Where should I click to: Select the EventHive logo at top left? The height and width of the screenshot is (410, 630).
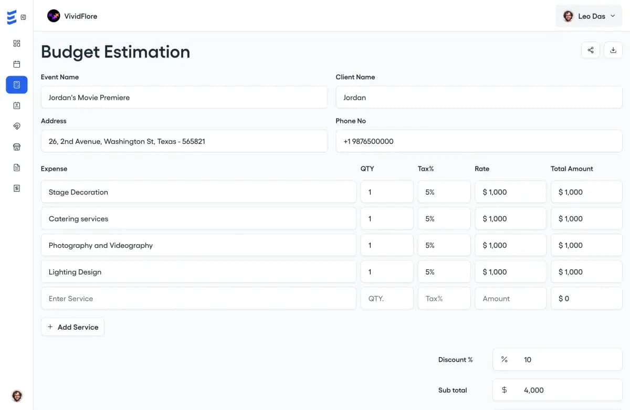(x=11, y=16)
